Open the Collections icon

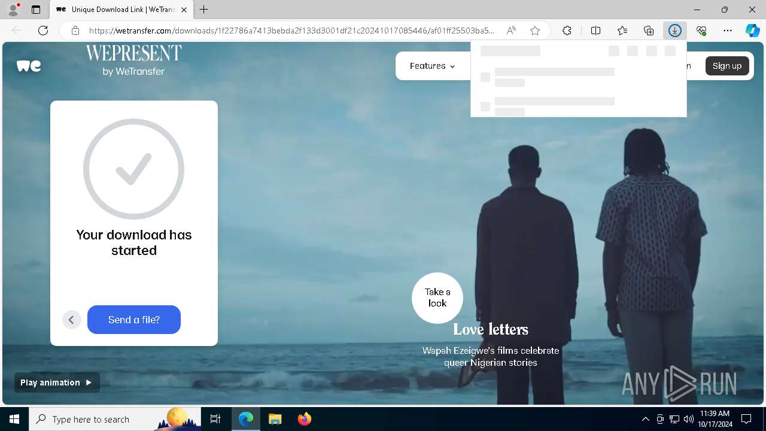pyautogui.click(x=649, y=31)
